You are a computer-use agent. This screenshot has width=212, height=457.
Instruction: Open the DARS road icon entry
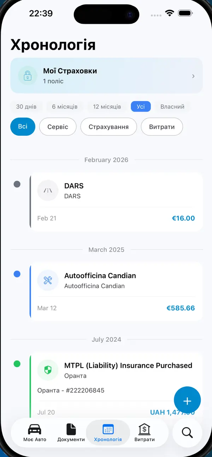click(48, 191)
